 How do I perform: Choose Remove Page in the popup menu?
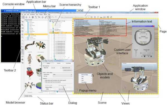[85, 75]
